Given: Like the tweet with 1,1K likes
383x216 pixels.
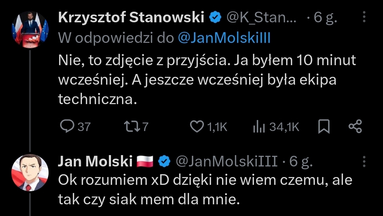Looking at the screenshot, I should tap(198, 127).
